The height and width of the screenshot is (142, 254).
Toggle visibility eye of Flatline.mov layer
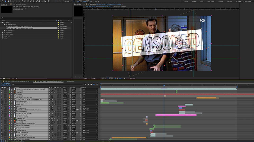[x=1, y=105]
